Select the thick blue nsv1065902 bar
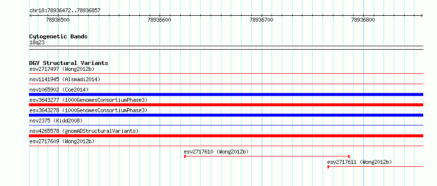The height and width of the screenshot is (186, 437). click(x=226, y=94)
